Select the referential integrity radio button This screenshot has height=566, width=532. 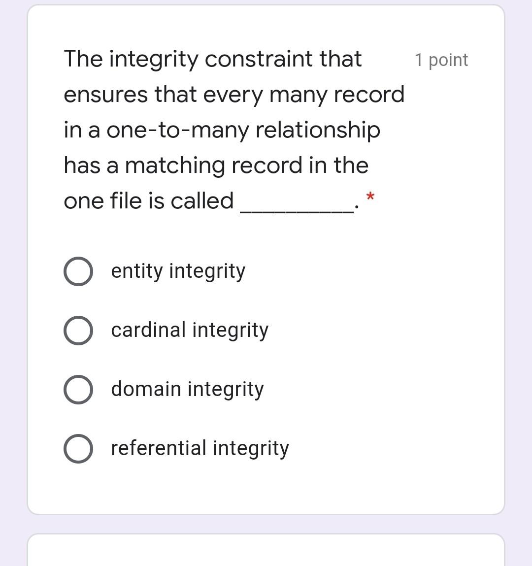click(x=78, y=448)
